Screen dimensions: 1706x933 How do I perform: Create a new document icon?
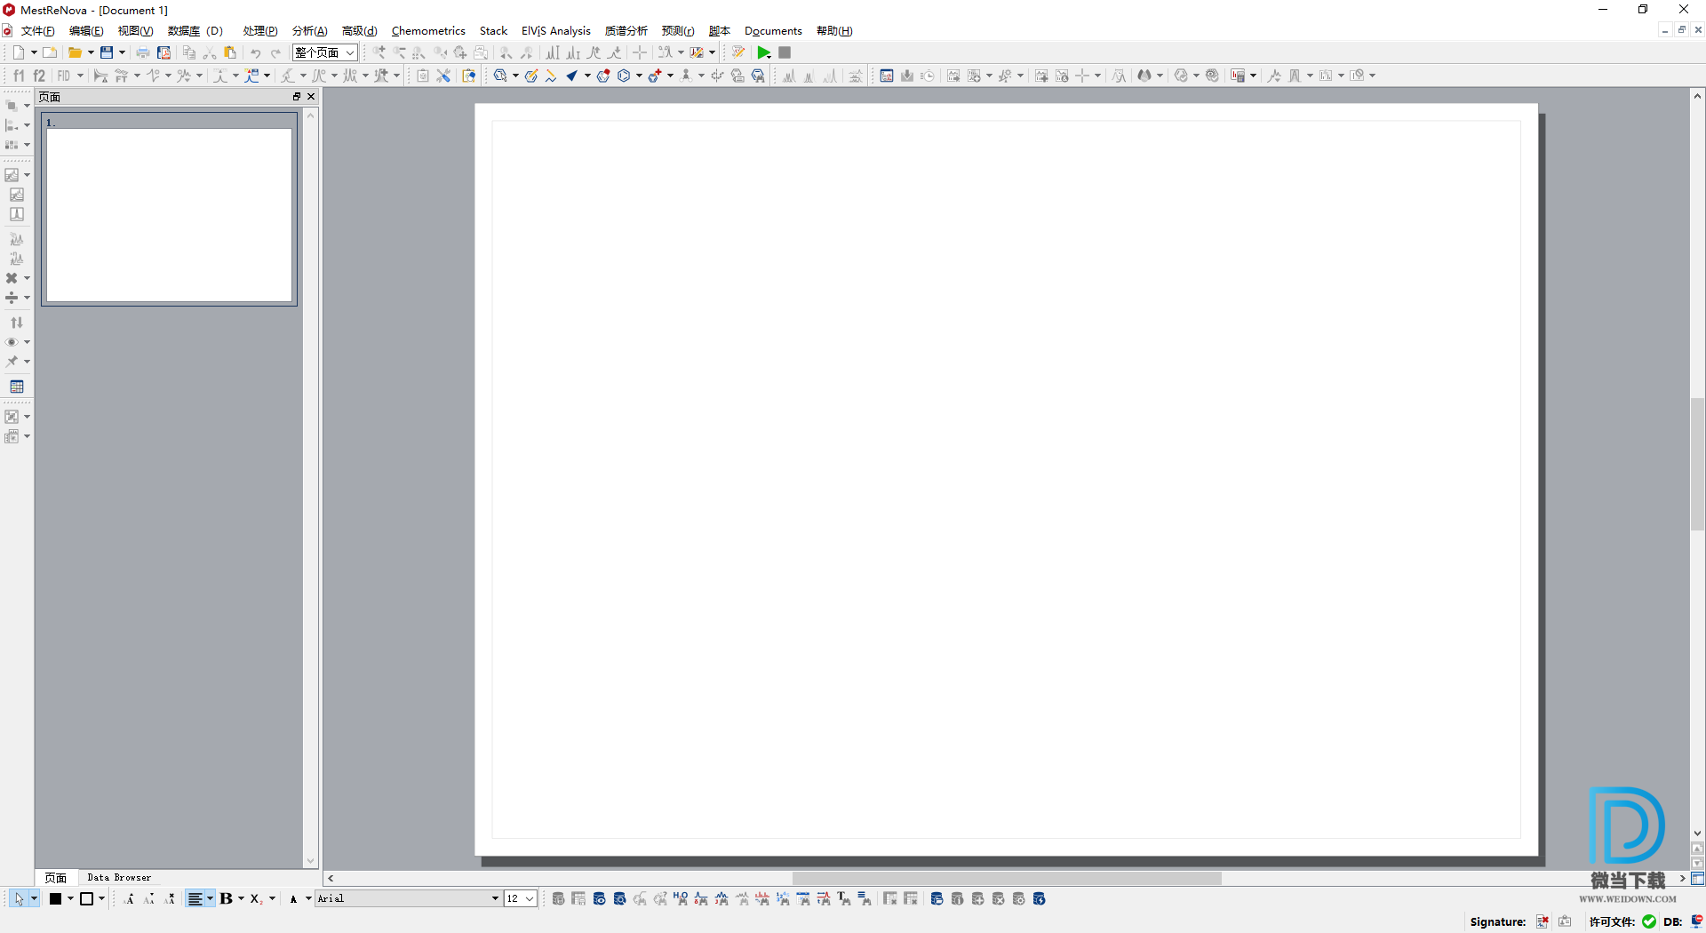coord(19,52)
